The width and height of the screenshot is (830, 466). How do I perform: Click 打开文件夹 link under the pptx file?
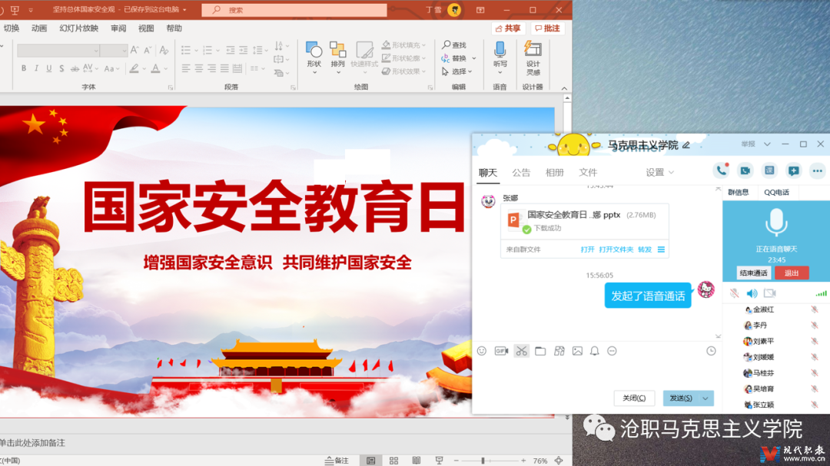tap(616, 250)
